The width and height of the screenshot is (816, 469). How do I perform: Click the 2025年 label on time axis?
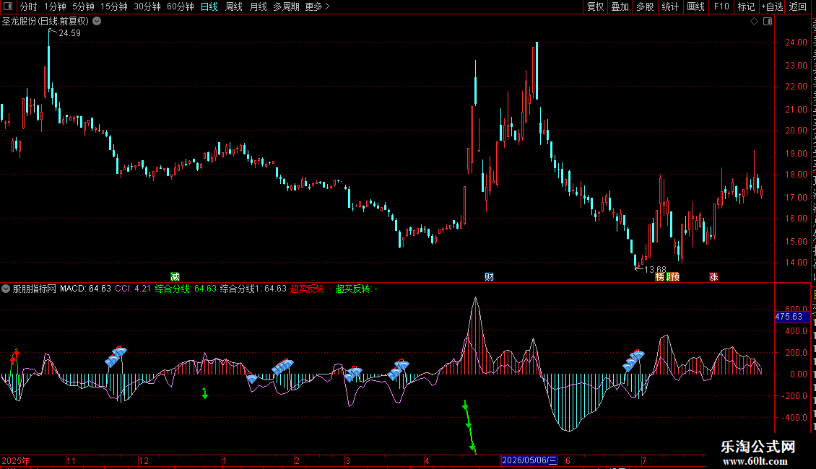[x=16, y=460]
